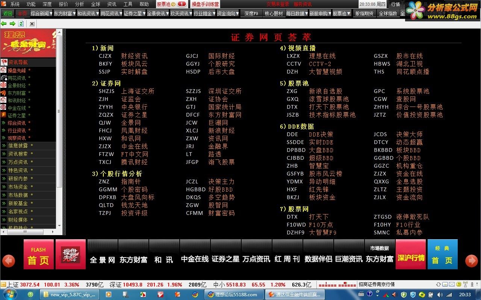Open the 综合新闻 dropdown
Viewport: 481px width, 300px height.
(x=41, y=13)
